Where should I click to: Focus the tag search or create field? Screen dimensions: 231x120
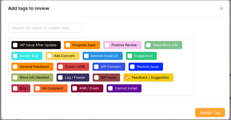(x=45, y=28)
